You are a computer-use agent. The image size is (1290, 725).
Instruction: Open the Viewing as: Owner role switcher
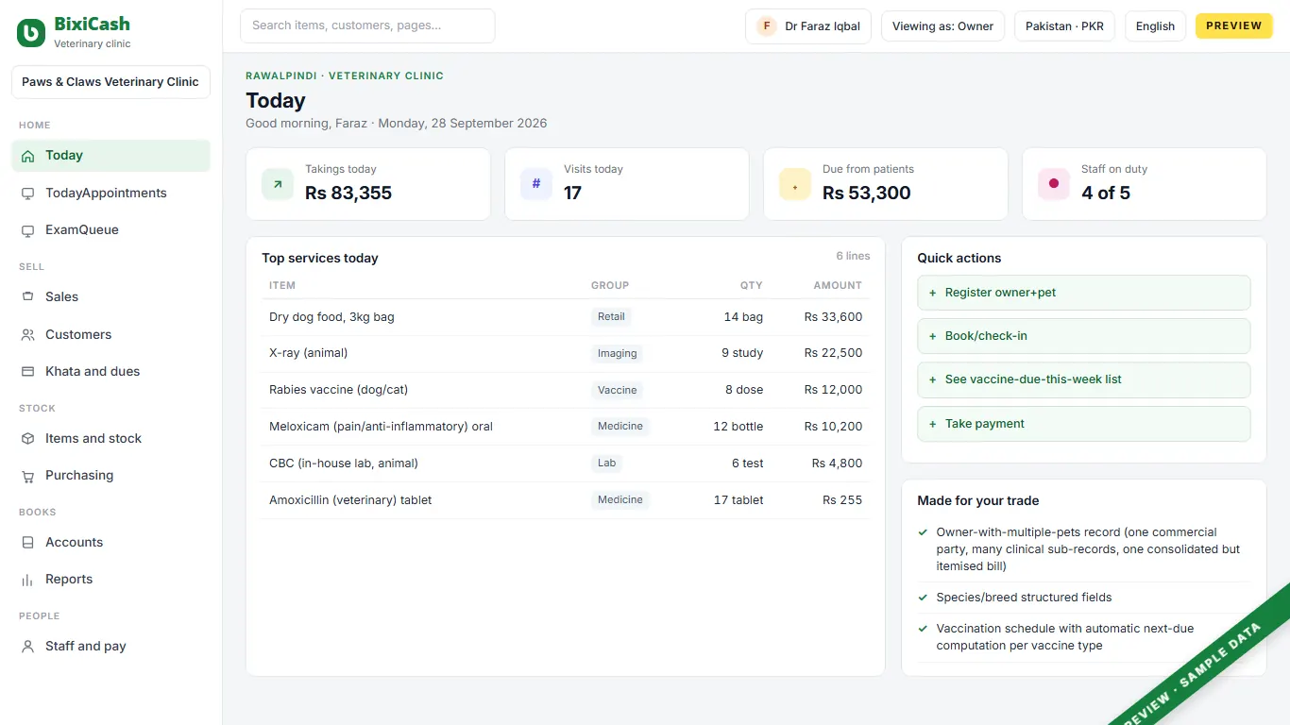click(x=942, y=26)
